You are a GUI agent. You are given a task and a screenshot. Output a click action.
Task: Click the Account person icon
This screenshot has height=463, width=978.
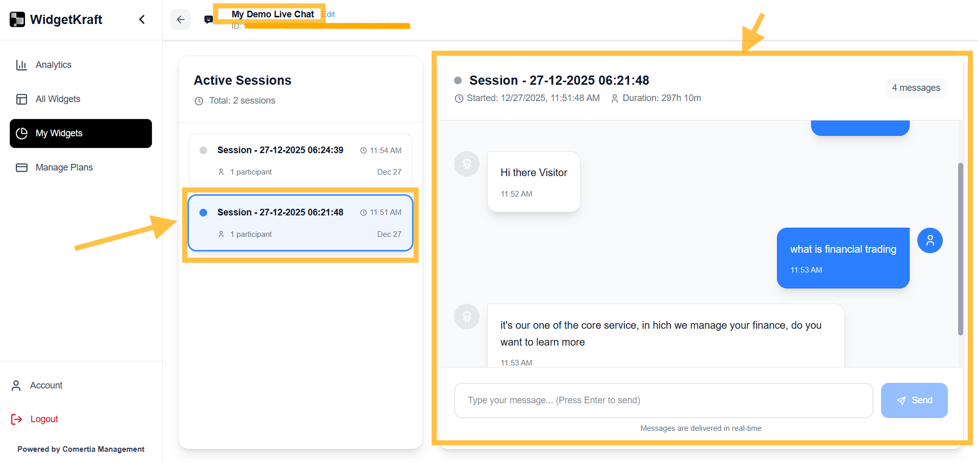pyautogui.click(x=16, y=385)
